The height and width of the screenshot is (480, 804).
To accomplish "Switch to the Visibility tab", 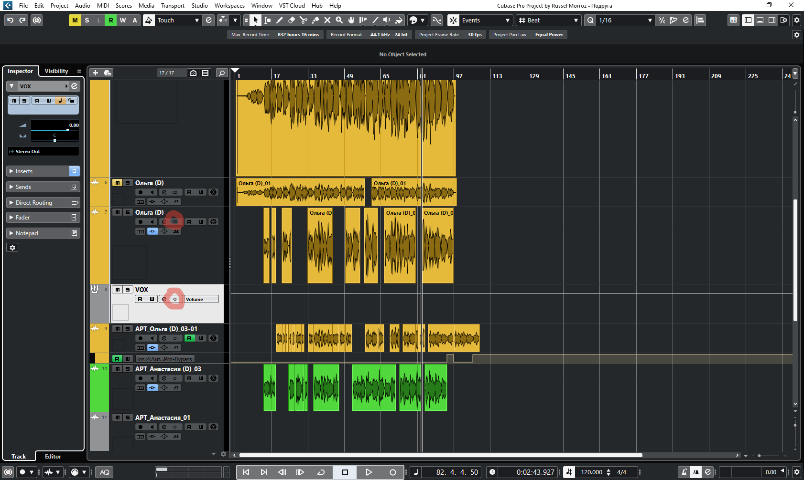I will (x=56, y=71).
